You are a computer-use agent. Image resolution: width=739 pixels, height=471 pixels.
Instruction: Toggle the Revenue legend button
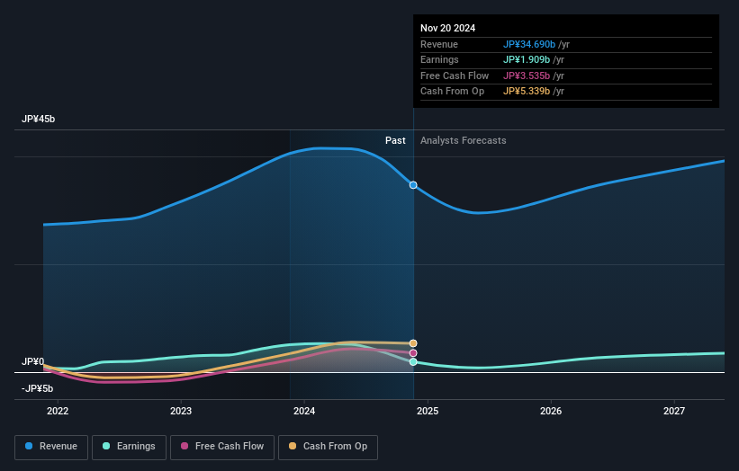tap(51, 447)
